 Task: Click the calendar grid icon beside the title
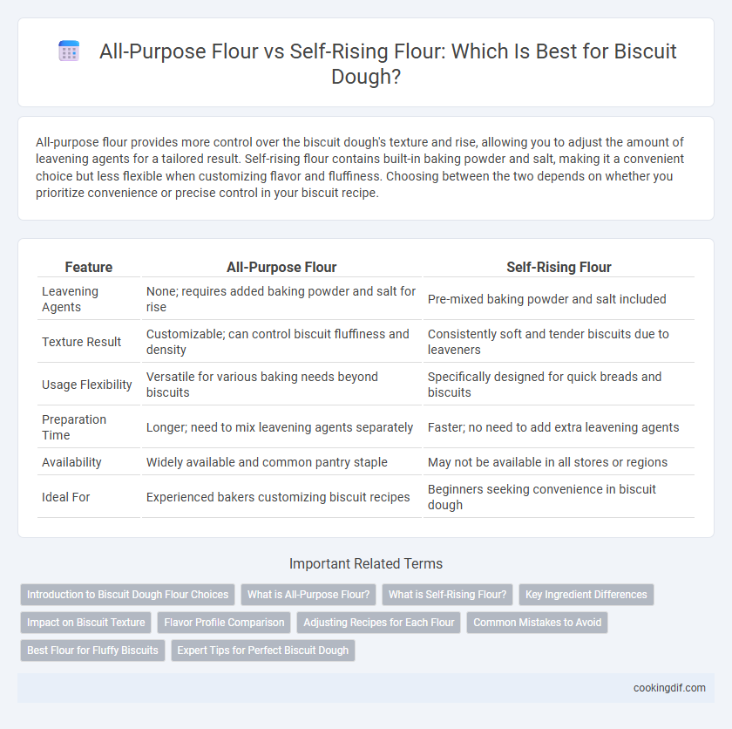tap(69, 51)
